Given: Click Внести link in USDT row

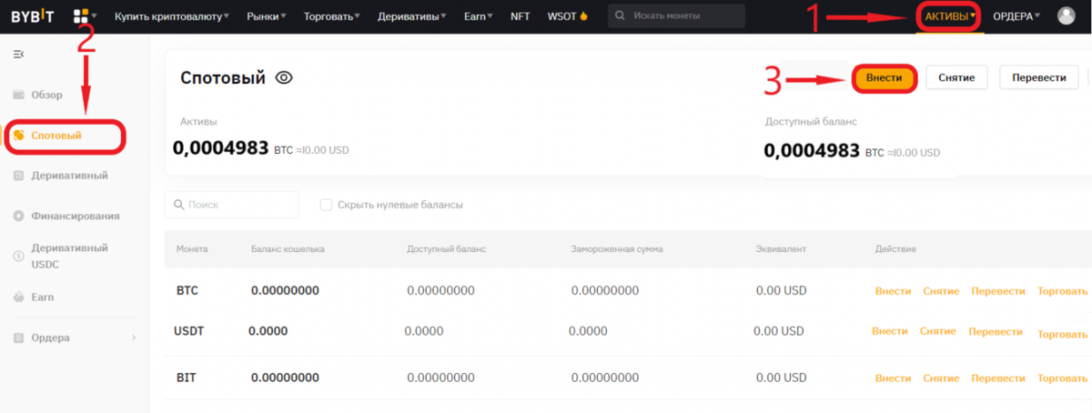Looking at the screenshot, I should click(x=890, y=332).
